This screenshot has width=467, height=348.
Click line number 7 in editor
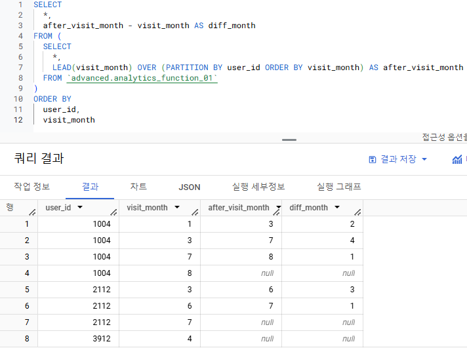20,68
